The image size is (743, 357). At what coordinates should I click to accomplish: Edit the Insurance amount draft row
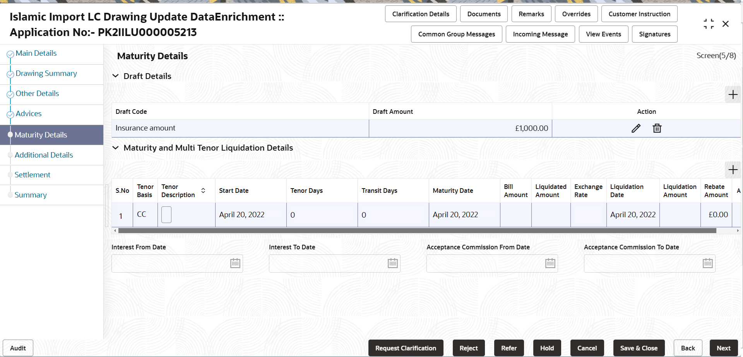[x=636, y=128]
